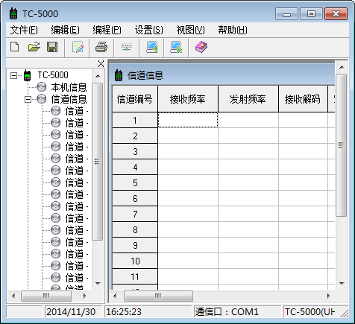
Task: Select row header for channel 2
Action: pos(135,136)
